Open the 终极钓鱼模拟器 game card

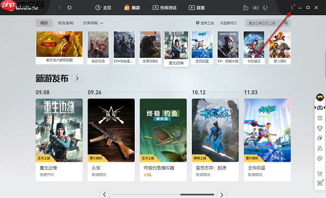pyautogui.click(x=163, y=140)
